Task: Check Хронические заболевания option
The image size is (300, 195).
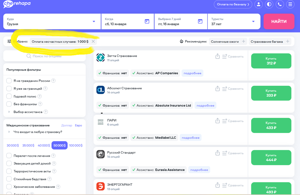Action: pyautogui.click(x=9, y=186)
